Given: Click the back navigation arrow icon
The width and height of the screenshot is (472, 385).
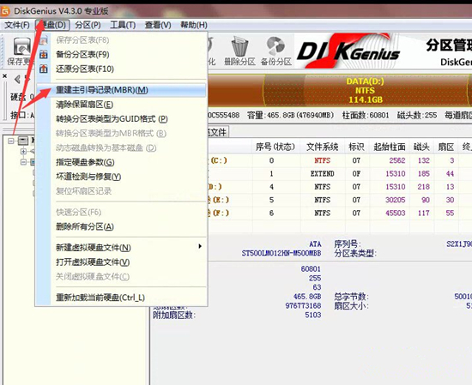Looking at the screenshot, I should tap(17, 79).
